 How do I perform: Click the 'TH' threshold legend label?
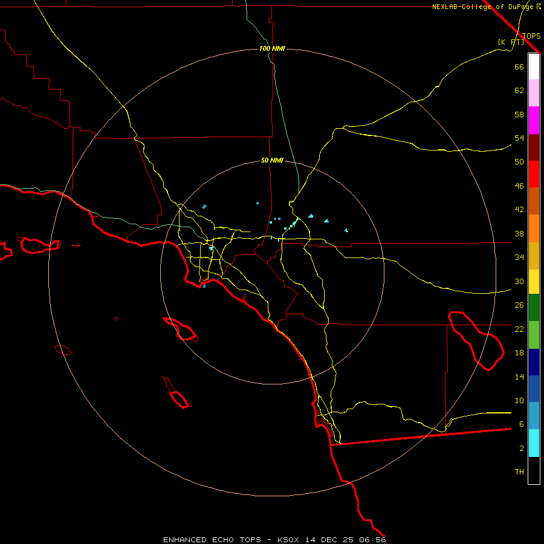(519, 472)
